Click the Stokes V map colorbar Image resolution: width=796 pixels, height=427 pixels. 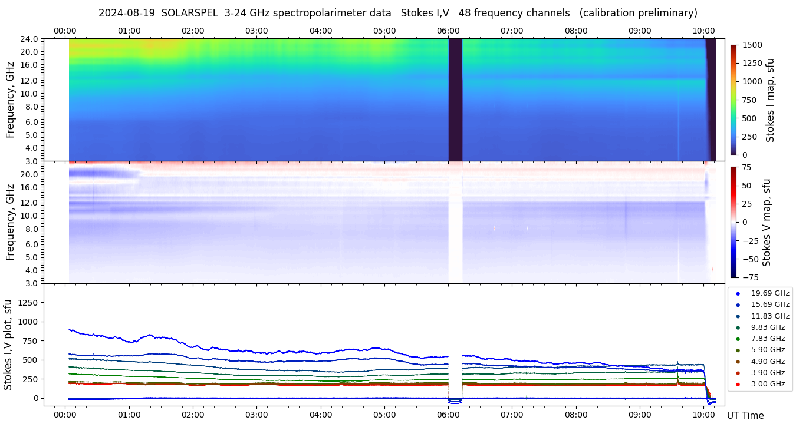point(733,221)
